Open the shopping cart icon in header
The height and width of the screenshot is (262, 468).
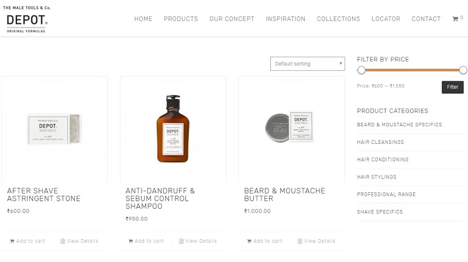pyautogui.click(x=455, y=19)
